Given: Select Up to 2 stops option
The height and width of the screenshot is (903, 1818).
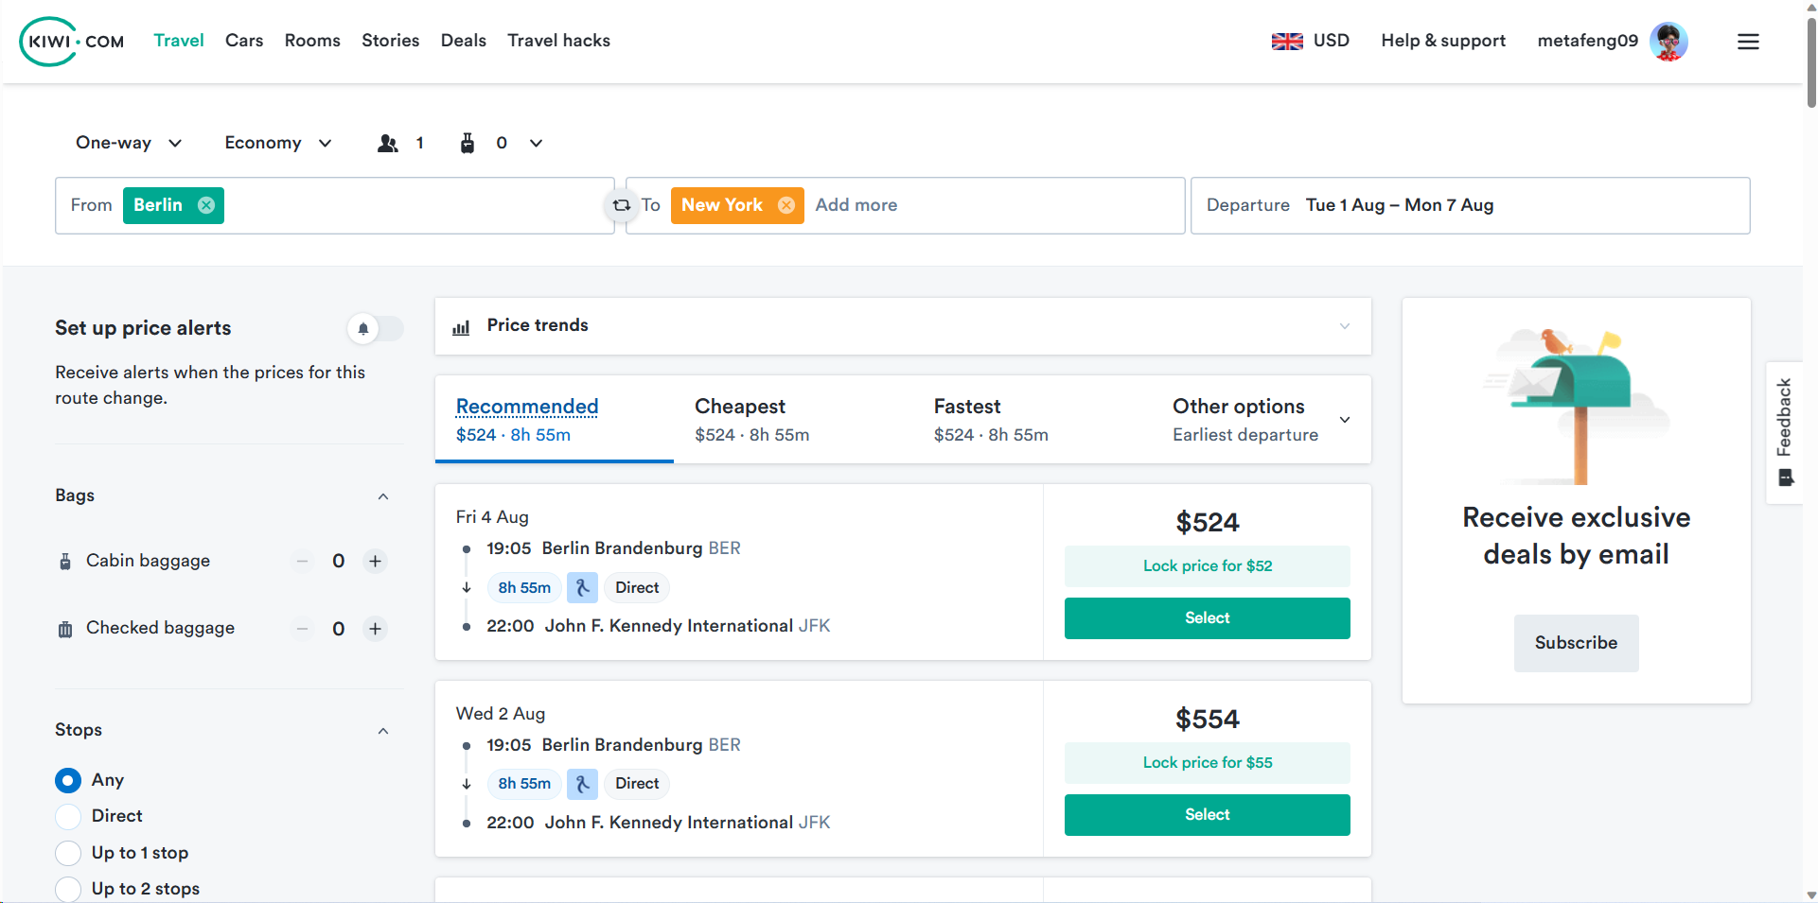Looking at the screenshot, I should pyautogui.click(x=68, y=889).
